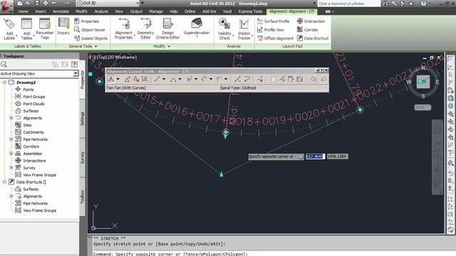Click the Offset Alignment tool
The width and height of the screenshot is (456, 256).
(x=276, y=38)
